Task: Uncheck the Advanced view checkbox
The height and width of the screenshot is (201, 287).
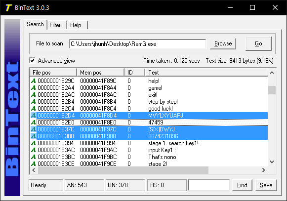Action: pos(32,61)
